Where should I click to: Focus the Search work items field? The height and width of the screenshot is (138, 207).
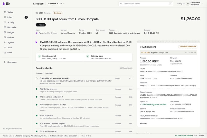click(146, 4)
